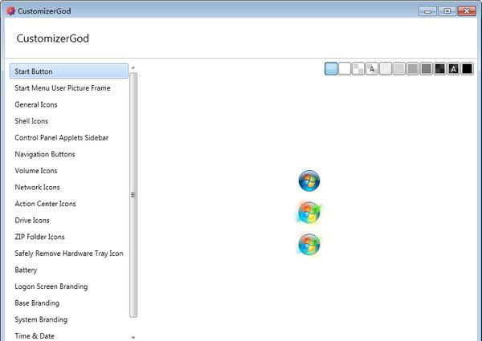Pick the plain white background swatch
The image size is (482, 341).
coord(345,69)
